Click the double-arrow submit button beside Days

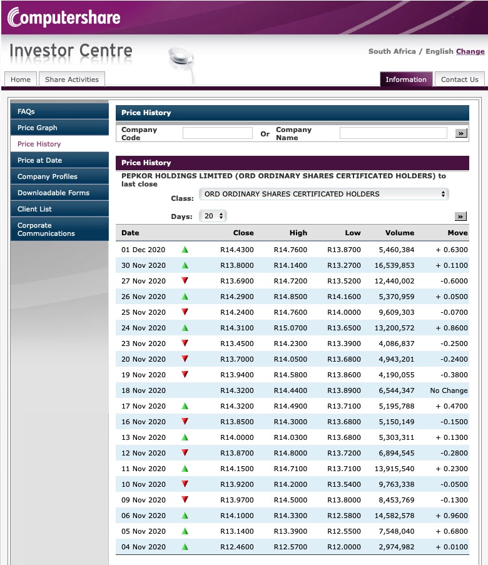(x=461, y=215)
